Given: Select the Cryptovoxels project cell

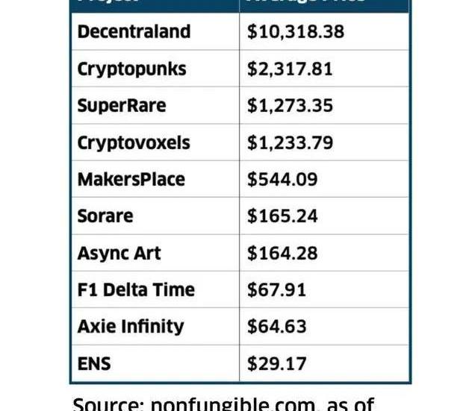Looking at the screenshot, I should click(x=155, y=142).
